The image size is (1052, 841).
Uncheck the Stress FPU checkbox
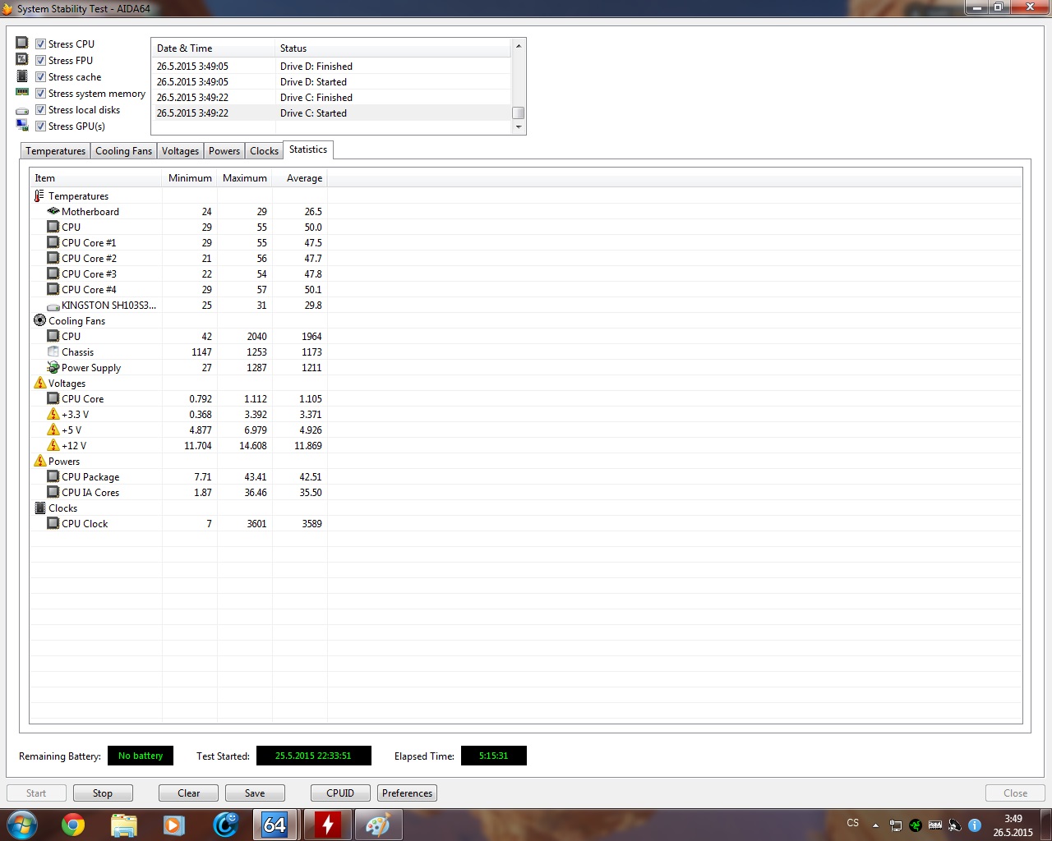(x=40, y=60)
